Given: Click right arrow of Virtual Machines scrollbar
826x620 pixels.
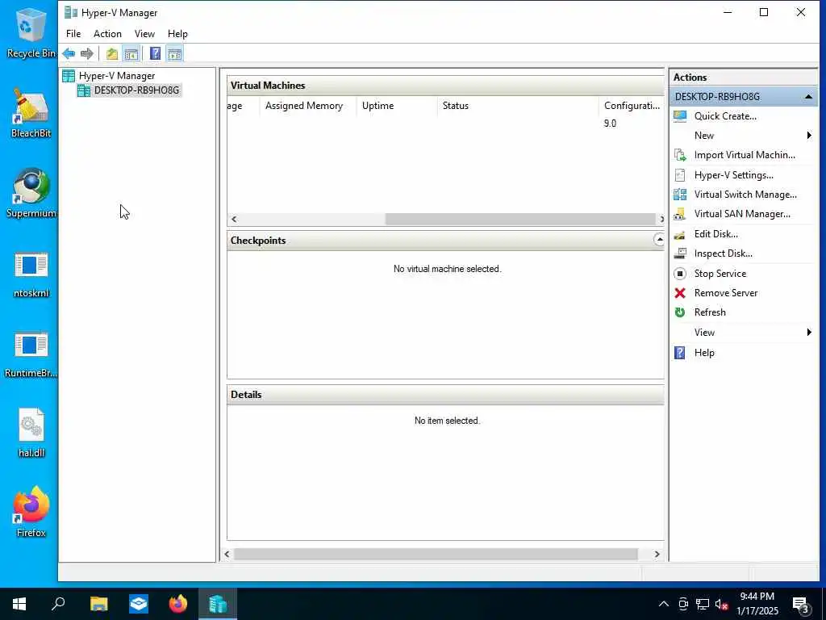Looking at the screenshot, I should (x=661, y=219).
